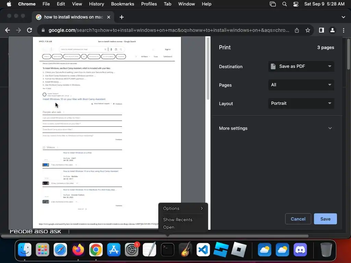351x263 pixels.
Task: Open the Layout dropdown set to Portrait
Action: click(301, 103)
